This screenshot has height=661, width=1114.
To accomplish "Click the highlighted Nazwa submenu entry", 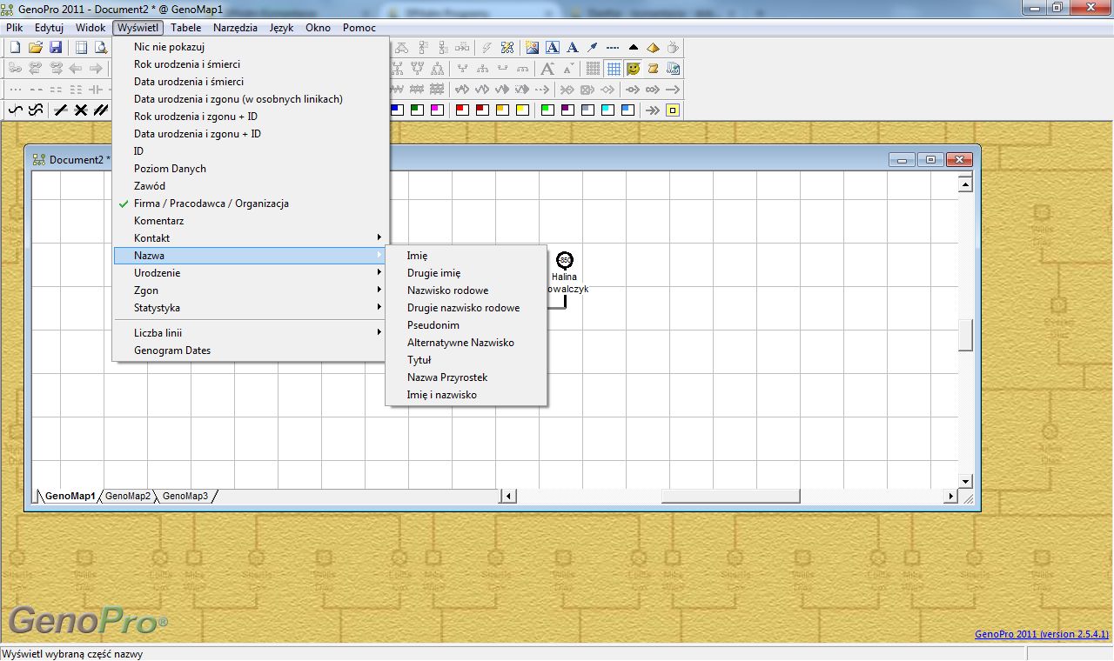I will [251, 256].
